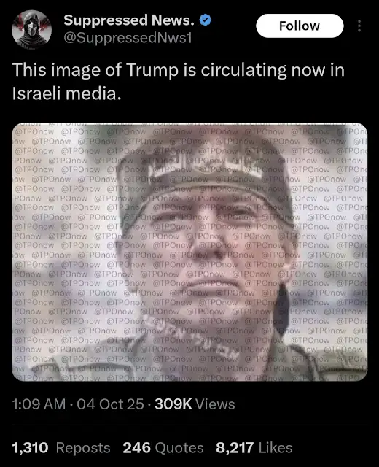Viewport: 379px width, 467px height.
Task: Click the Views label beside 309K
Action: click(x=215, y=404)
